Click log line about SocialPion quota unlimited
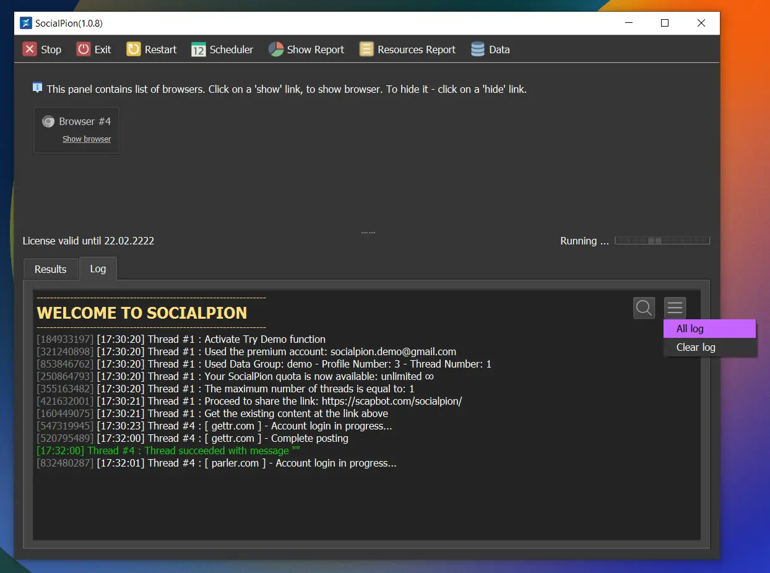The height and width of the screenshot is (573, 770). point(235,376)
